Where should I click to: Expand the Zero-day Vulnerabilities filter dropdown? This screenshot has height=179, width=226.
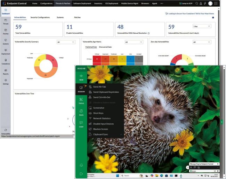click(202, 42)
